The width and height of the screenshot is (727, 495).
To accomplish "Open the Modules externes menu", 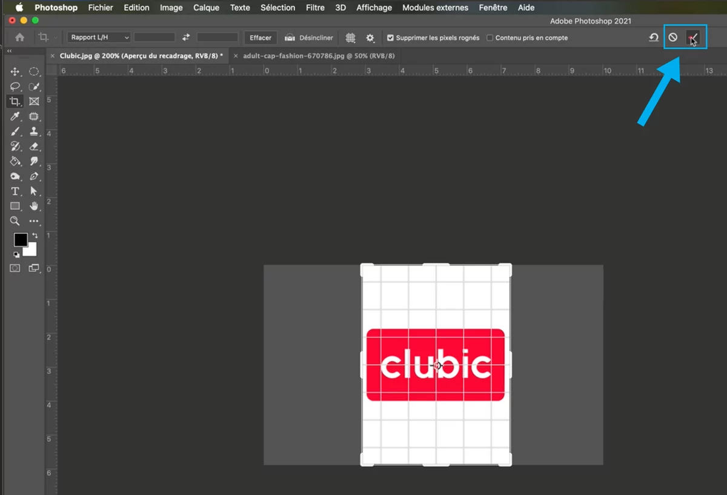I will pyautogui.click(x=436, y=8).
